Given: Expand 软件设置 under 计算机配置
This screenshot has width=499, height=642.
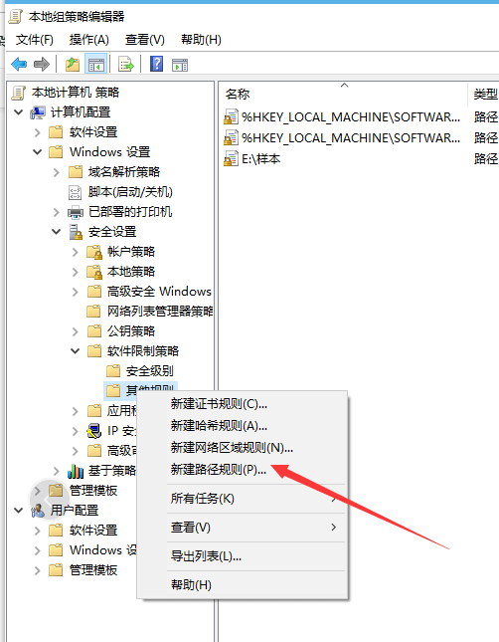Looking at the screenshot, I should click(38, 132).
